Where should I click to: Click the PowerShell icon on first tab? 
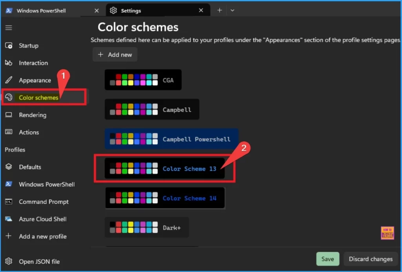tap(9, 11)
